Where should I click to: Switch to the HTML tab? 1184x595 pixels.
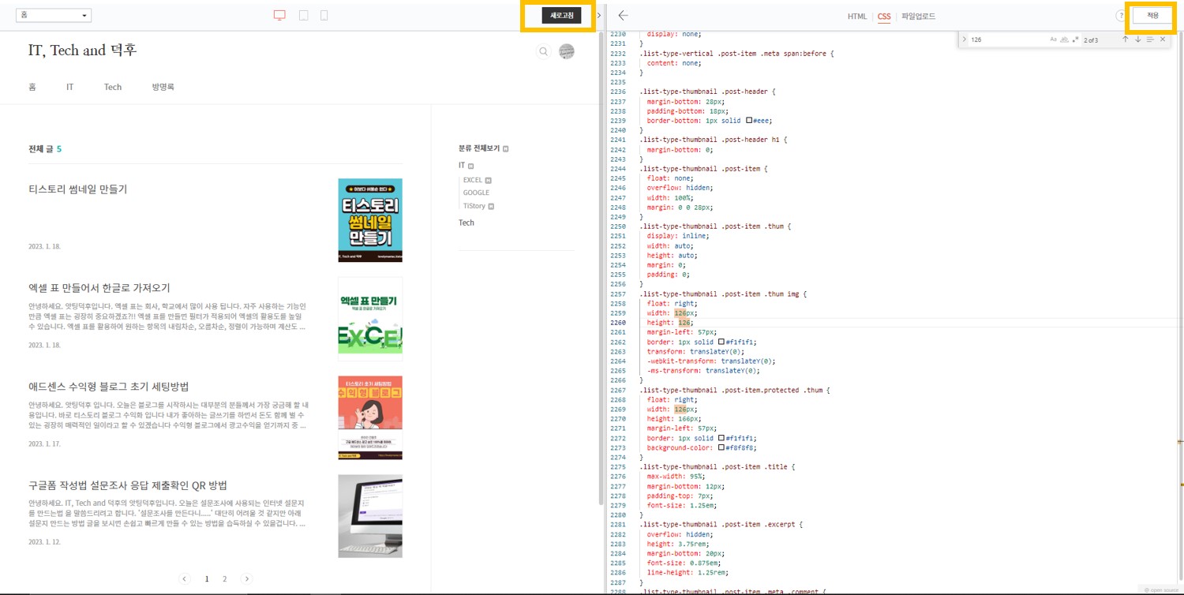click(x=857, y=17)
